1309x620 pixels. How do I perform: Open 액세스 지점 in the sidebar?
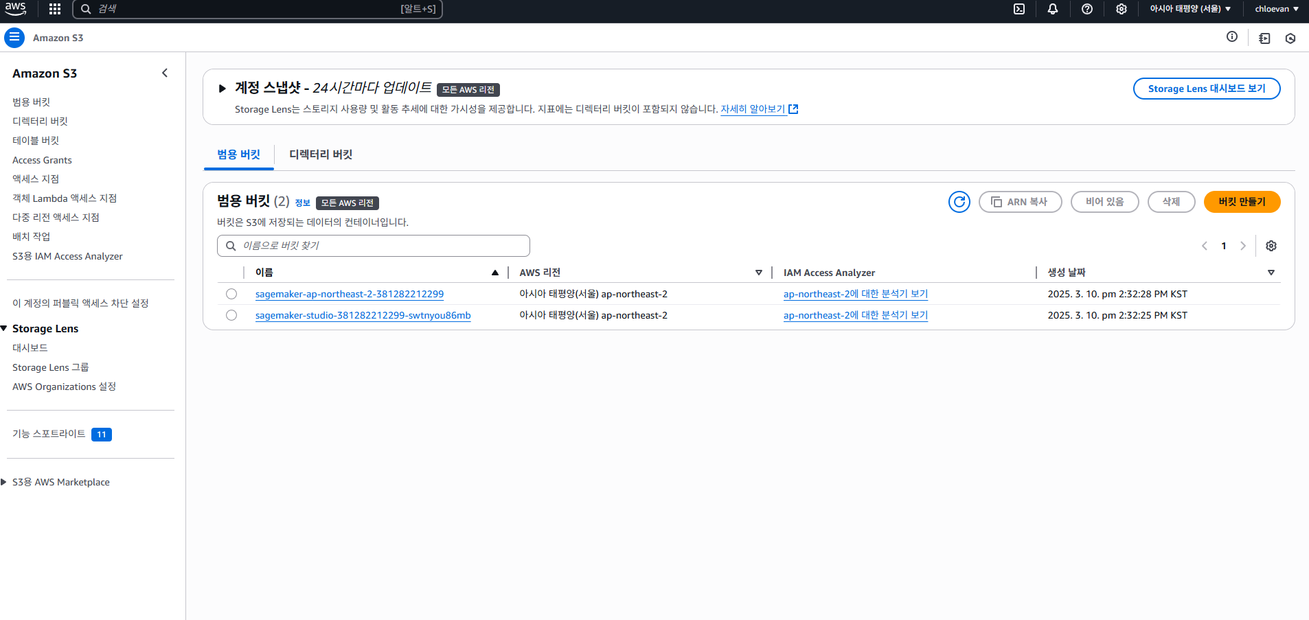(x=36, y=179)
